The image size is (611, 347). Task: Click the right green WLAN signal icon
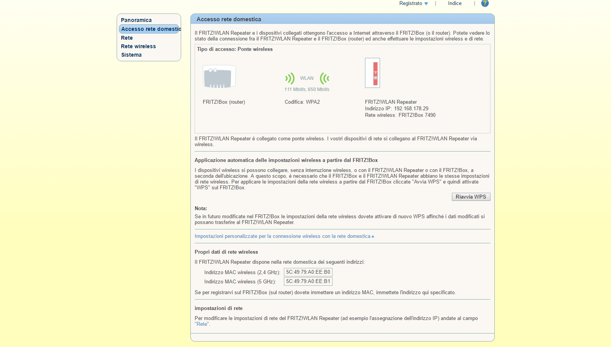pos(324,78)
